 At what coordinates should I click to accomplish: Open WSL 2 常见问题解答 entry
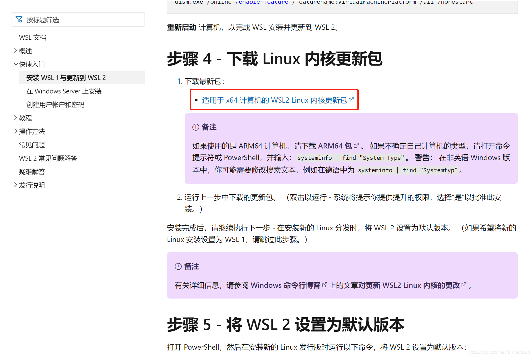pos(48,158)
